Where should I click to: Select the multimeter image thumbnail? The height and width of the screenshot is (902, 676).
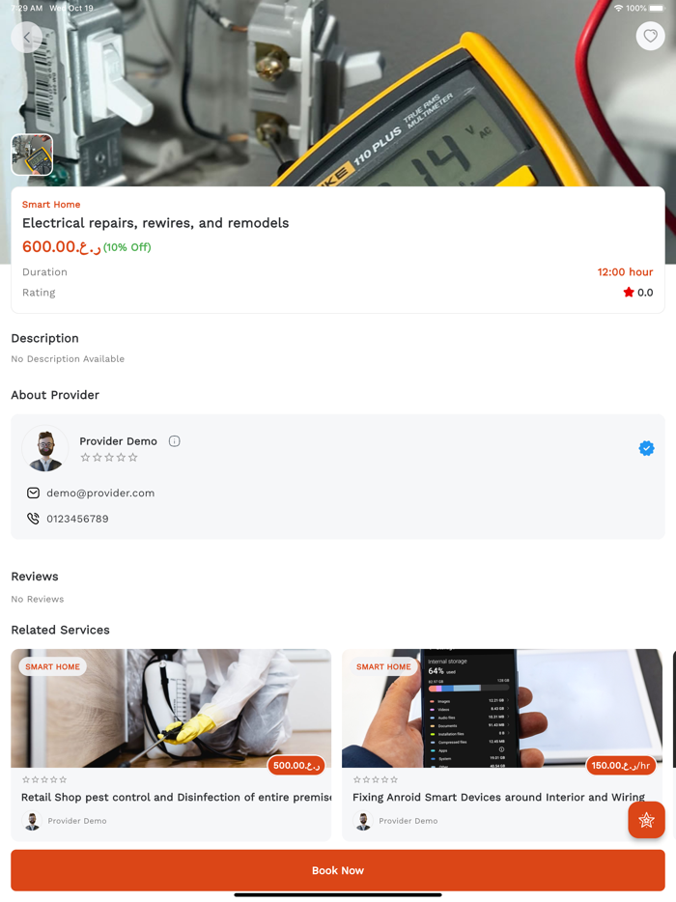coord(32,155)
